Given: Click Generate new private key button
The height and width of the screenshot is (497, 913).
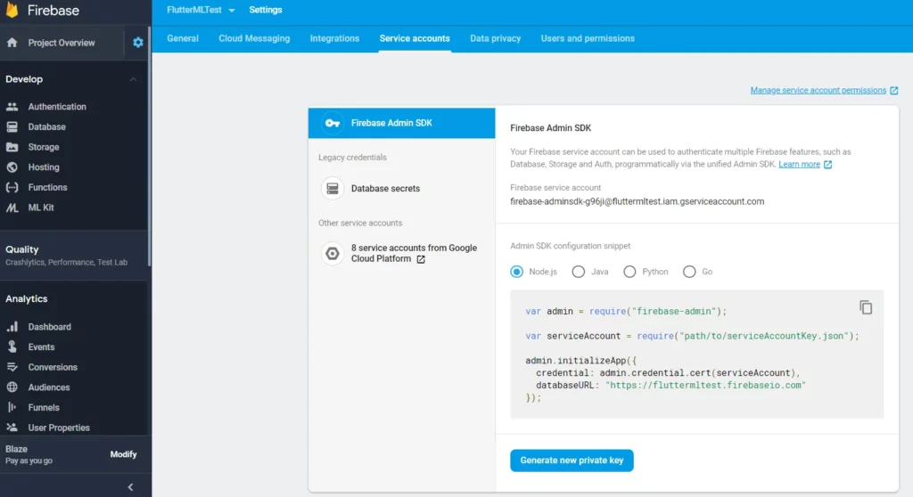Looking at the screenshot, I should click(x=572, y=460).
